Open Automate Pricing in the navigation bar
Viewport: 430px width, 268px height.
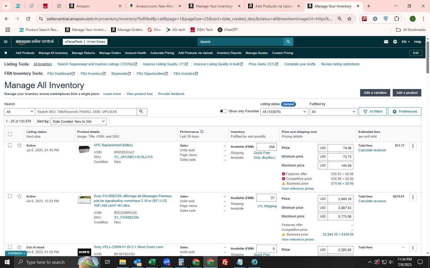click(x=162, y=53)
